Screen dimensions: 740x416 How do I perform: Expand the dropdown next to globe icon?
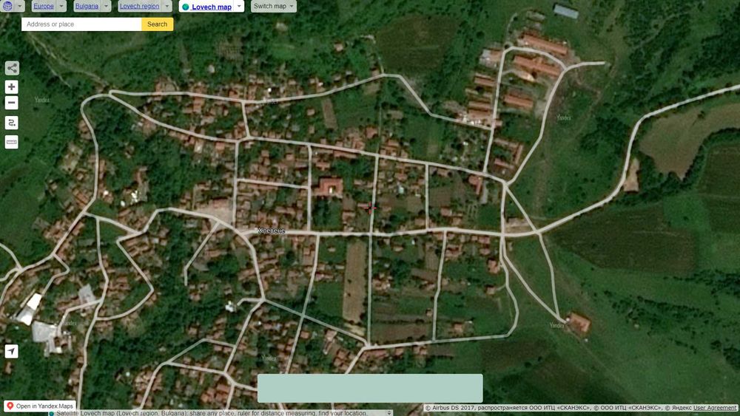[20, 6]
